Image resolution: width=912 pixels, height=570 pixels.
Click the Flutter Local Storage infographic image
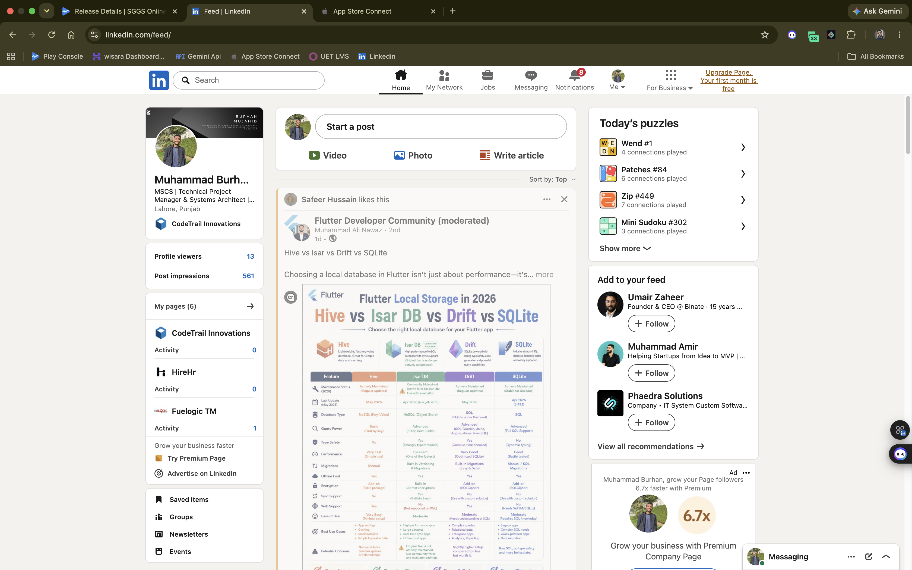click(426, 427)
